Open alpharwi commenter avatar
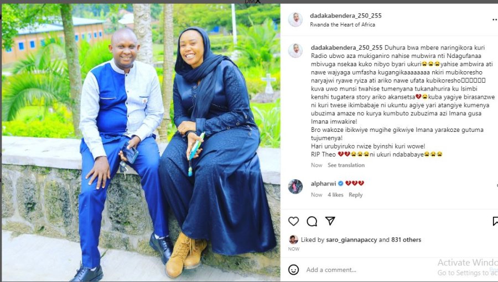 (x=295, y=187)
